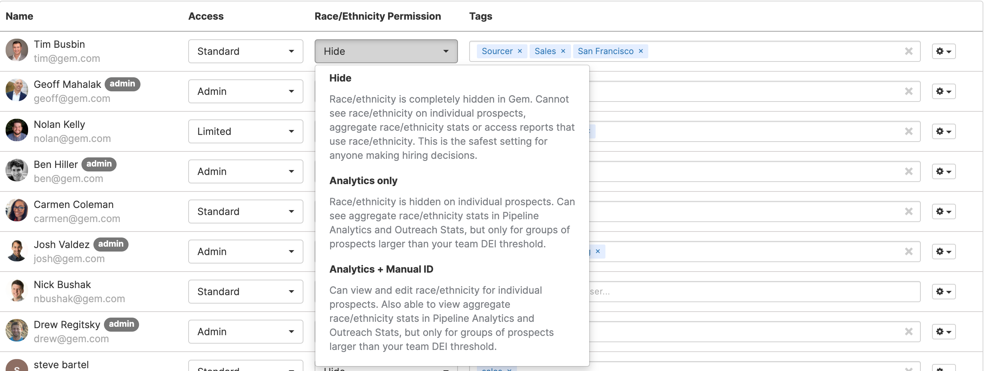Open Limited access dropdown for Nolan Kelly
Screen dimensions: 984x371
pyautogui.click(x=245, y=131)
